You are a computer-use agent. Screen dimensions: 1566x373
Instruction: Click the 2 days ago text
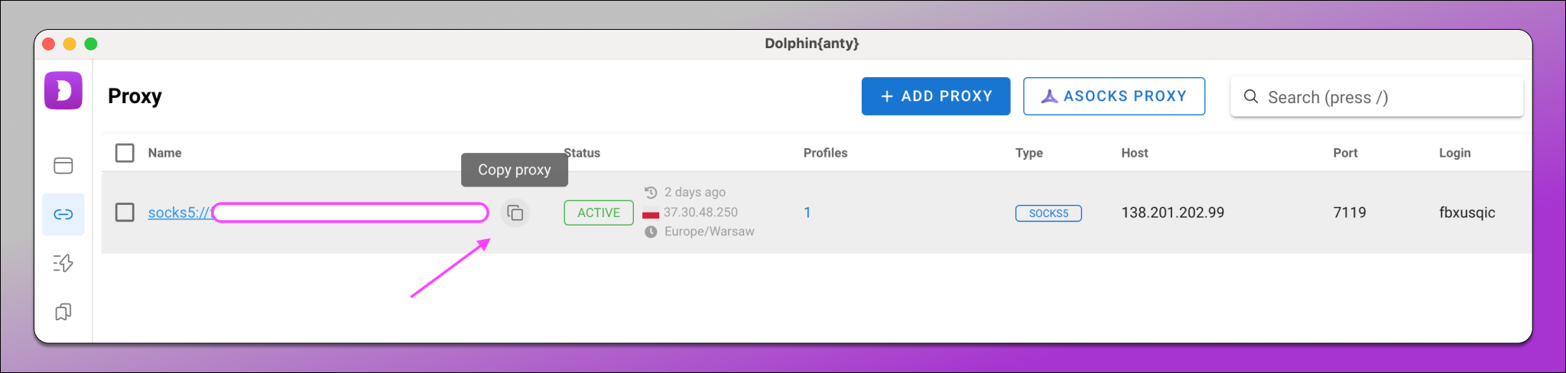tap(694, 192)
